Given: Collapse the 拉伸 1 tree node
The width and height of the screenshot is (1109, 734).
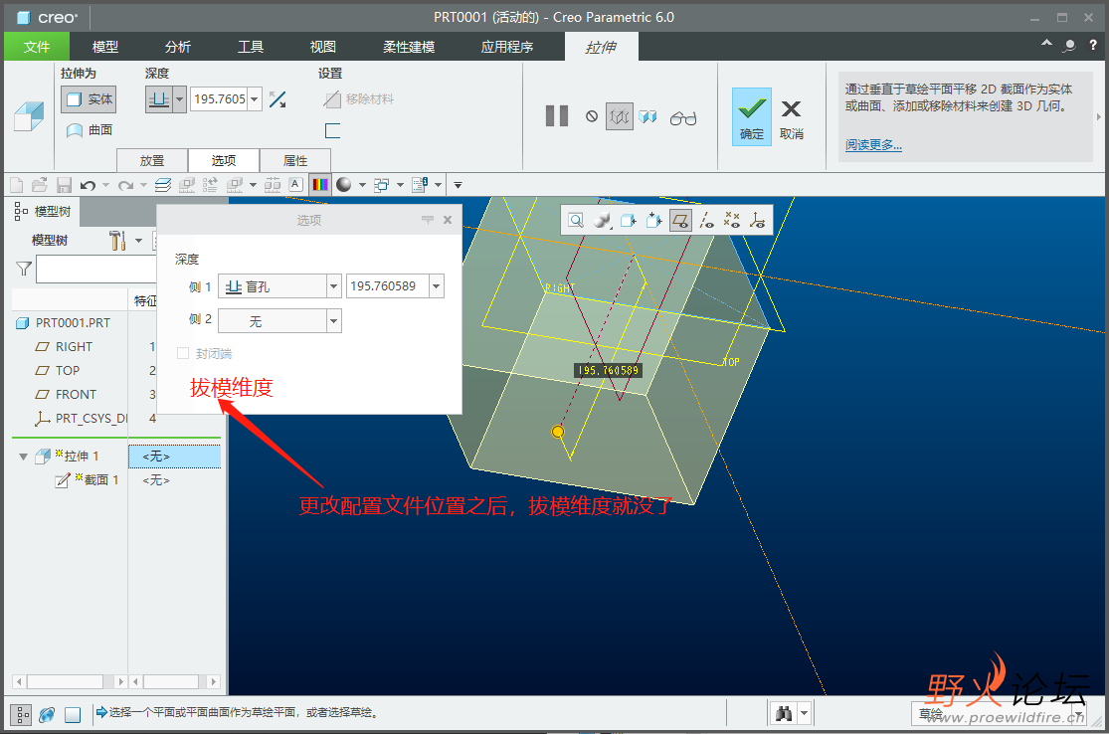Looking at the screenshot, I should pos(23,457).
